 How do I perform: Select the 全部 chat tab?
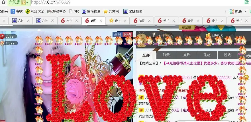pos(146,55)
